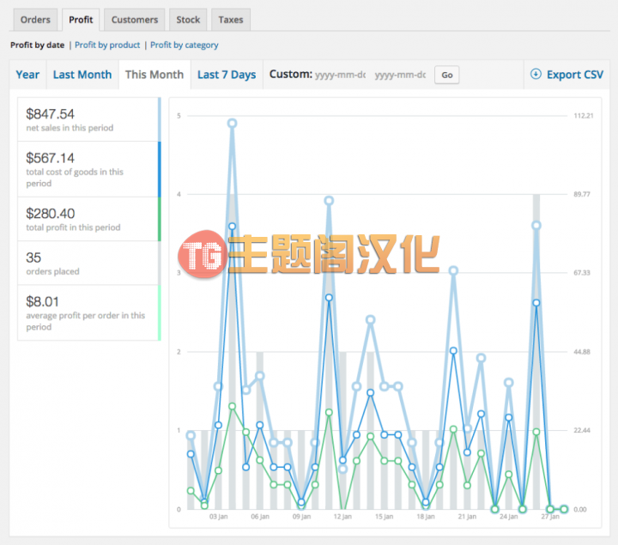Select the This Month range
The height and width of the screenshot is (545, 618).
pyautogui.click(x=154, y=75)
